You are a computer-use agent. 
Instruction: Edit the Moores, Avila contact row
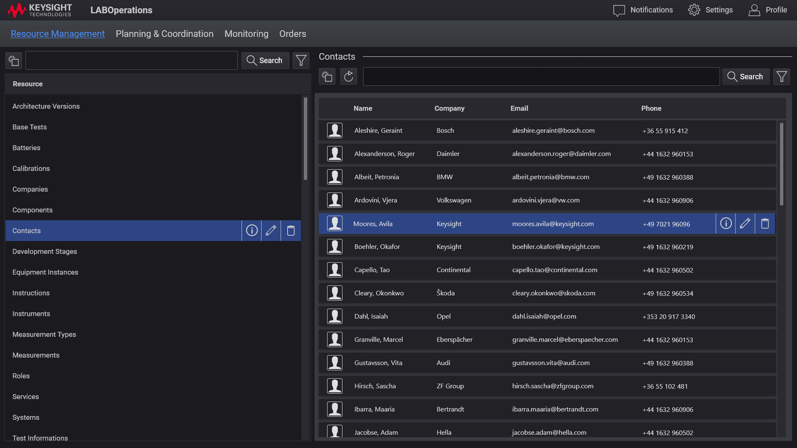(745, 224)
